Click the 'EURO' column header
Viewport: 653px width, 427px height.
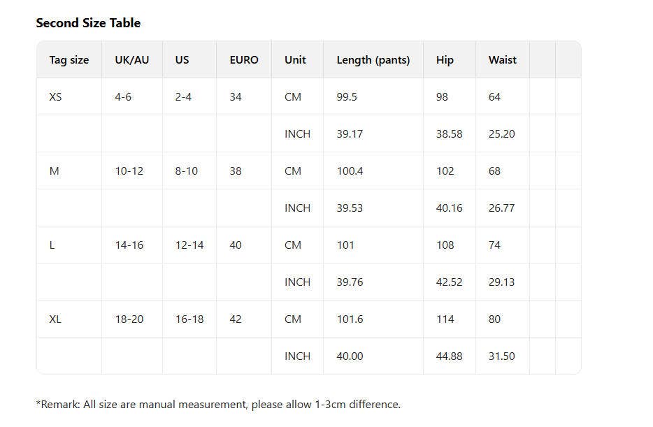(x=243, y=60)
